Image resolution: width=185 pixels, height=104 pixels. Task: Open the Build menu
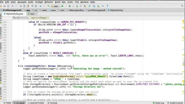pos(58,2)
